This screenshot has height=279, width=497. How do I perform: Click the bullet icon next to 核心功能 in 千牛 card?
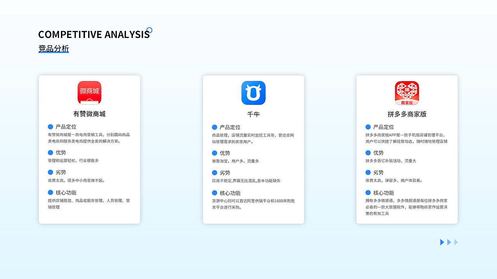(x=214, y=193)
